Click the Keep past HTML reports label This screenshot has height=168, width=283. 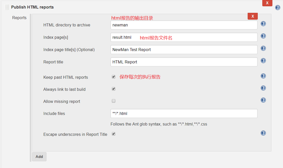click(x=66, y=77)
